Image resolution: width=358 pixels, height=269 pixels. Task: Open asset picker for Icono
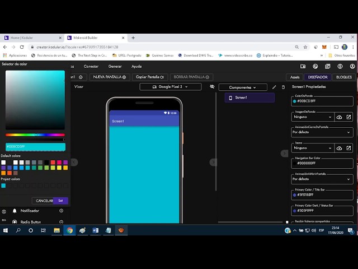tap(348, 148)
